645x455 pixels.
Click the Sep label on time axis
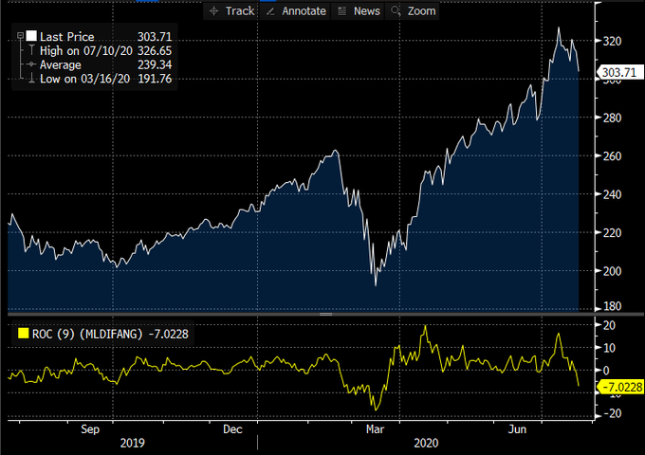pyautogui.click(x=90, y=429)
